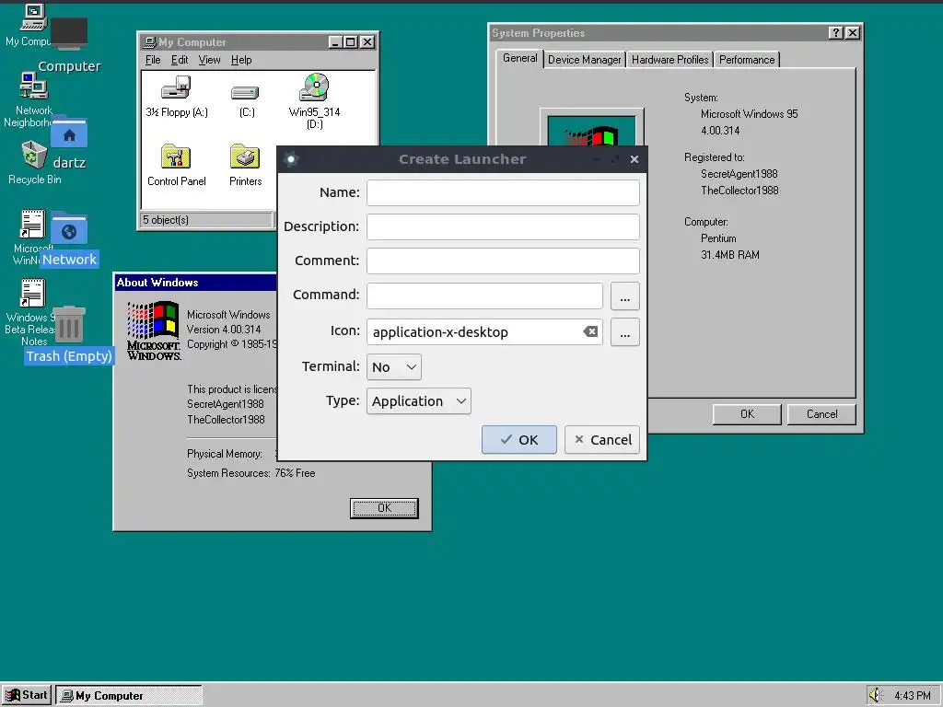Click the Icon field showing application-x-desktop
943x707 pixels.
(x=484, y=331)
